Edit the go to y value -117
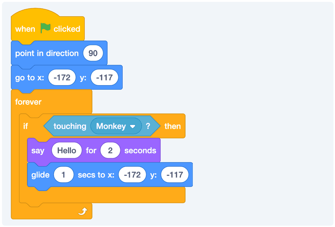The width and height of the screenshot is (335, 227). click(x=104, y=77)
